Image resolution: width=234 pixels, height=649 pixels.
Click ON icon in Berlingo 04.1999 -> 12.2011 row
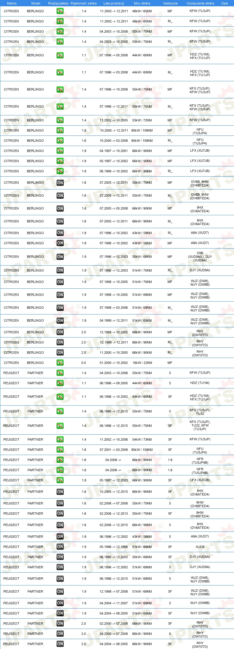(60, 320)
